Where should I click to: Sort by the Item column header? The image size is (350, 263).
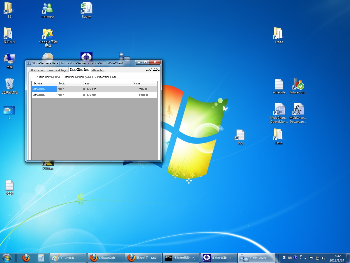tap(107, 83)
